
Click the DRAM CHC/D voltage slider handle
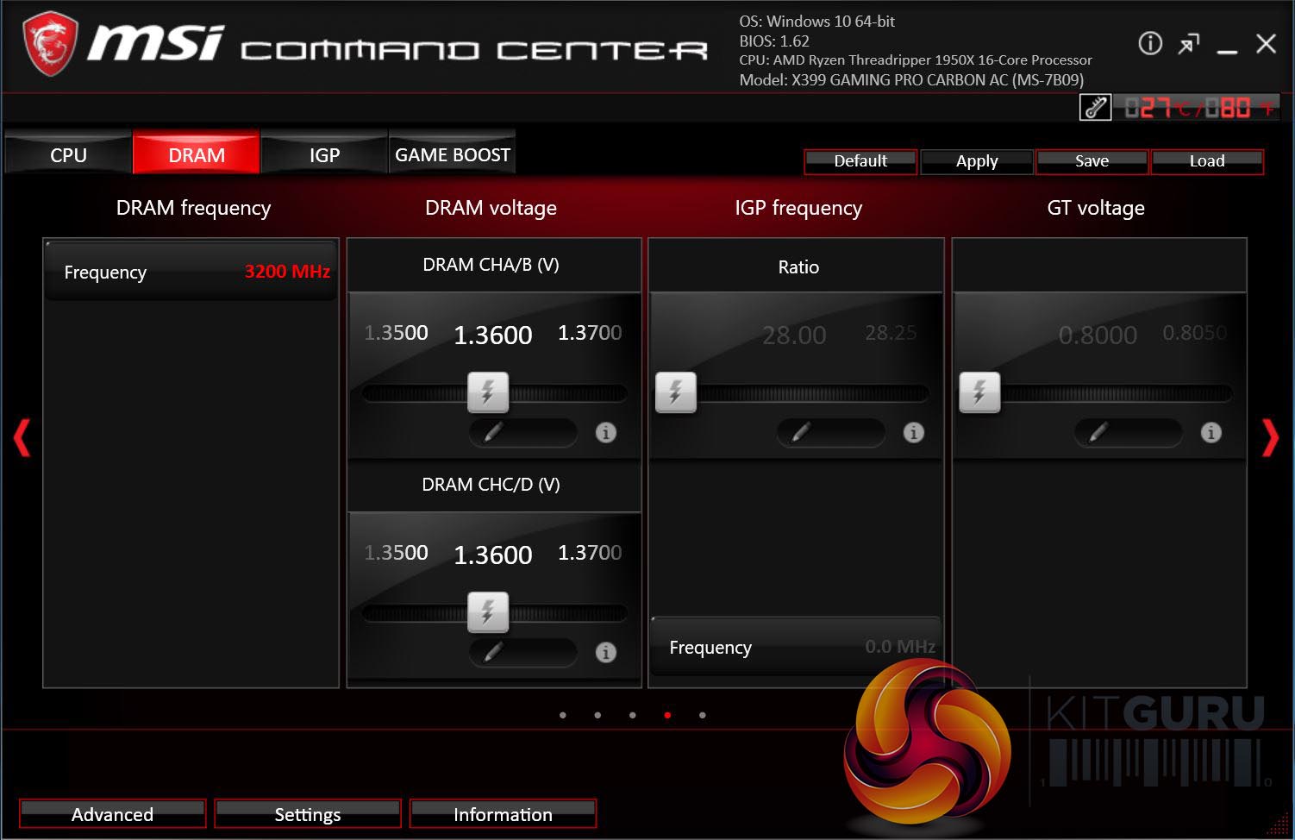(x=488, y=612)
